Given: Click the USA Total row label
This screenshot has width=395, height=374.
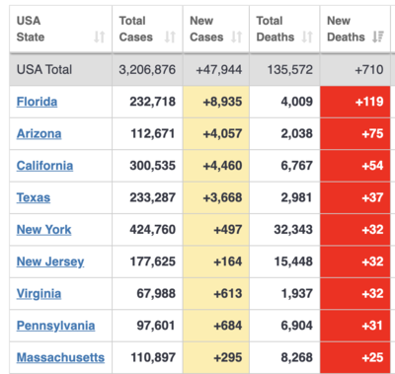Looking at the screenshot, I should click(x=44, y=69).
